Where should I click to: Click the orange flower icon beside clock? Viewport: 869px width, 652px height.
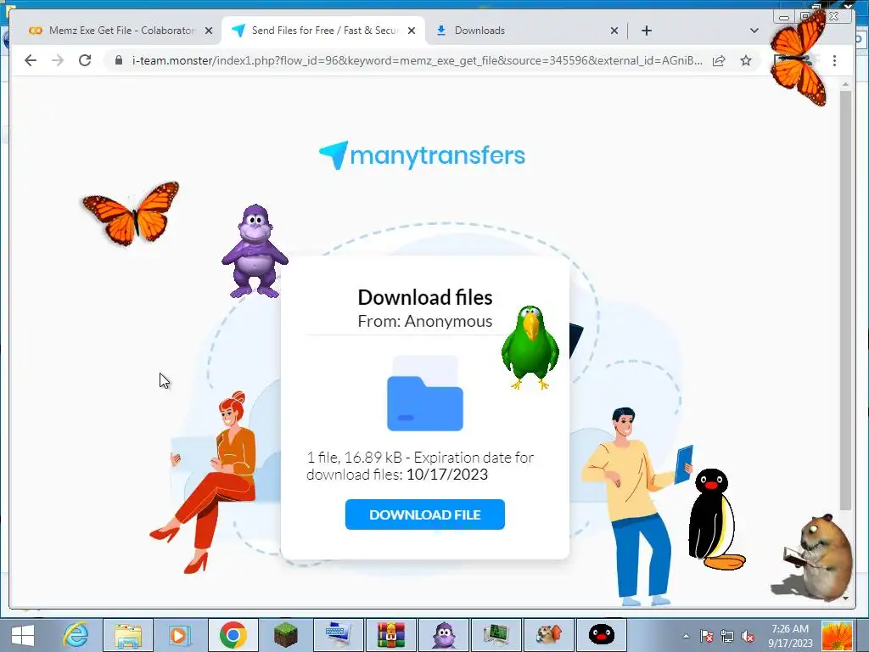(x=836, y=636)
